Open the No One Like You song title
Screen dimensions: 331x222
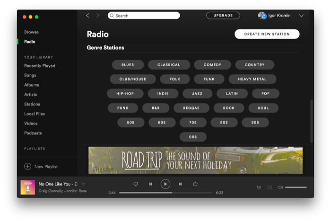click(58, 184)
